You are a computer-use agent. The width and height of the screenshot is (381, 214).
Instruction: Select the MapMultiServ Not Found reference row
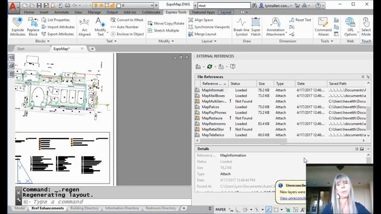point(280,102)
